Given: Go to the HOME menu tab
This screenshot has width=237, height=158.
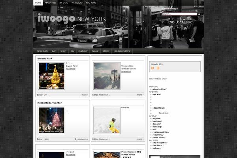Looking at the screenshot, I should (38, 3).
